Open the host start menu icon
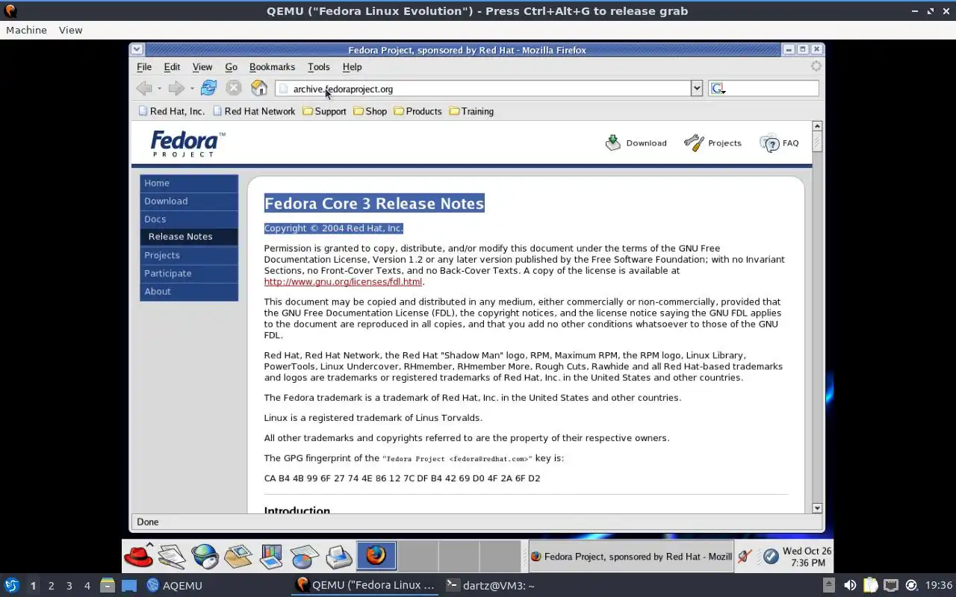The image size is (956, 597). coord(12,585)
